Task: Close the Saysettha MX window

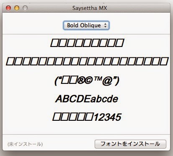Action: pos(8,8)
